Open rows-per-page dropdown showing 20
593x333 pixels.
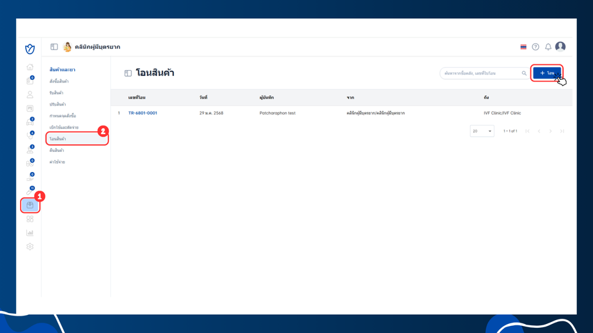click(482, 131)
